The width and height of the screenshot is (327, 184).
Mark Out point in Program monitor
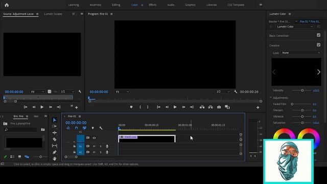click(148, 107)
